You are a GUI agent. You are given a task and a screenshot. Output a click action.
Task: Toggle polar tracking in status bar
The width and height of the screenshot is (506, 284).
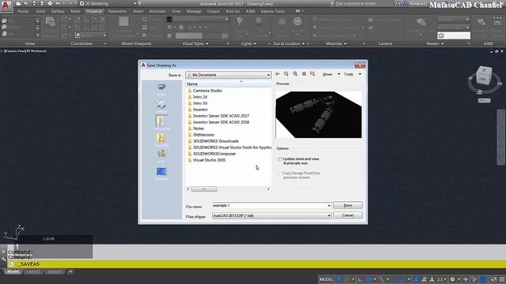point(368,279)
